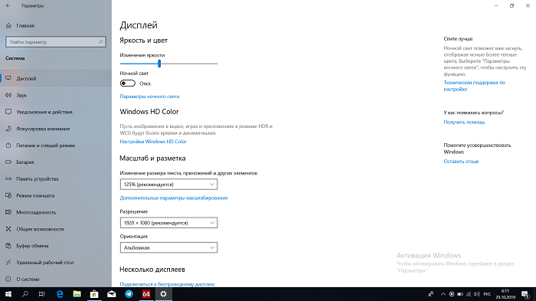Launch Microsoft Edge from taskbar
Viewport: 536px width, 301px height.
(x=60, y=294)
